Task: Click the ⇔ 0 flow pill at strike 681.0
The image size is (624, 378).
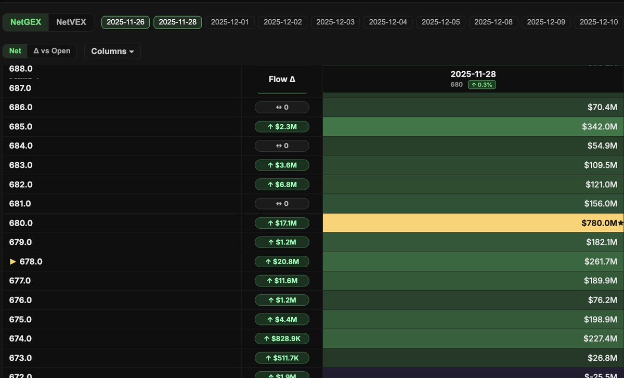Action: [281, 203]
